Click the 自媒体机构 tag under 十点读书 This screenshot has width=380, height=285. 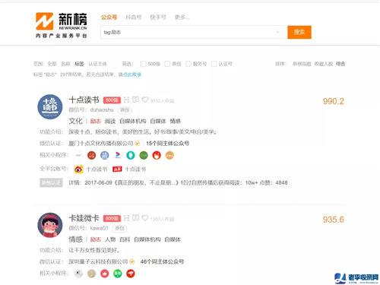(133, 122)
